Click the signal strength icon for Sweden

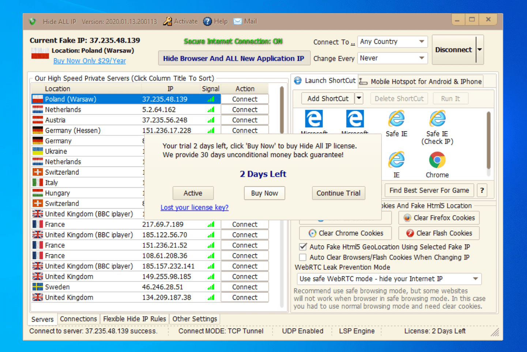click(x=211, y=287)
